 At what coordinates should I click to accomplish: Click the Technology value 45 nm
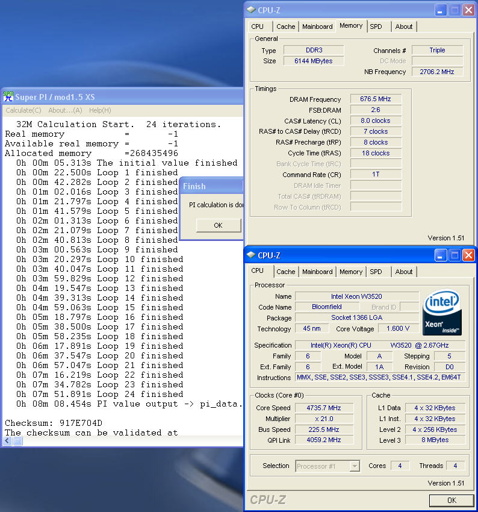coord(312,328)
